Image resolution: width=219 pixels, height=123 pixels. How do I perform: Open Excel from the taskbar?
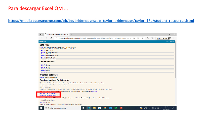116,108
